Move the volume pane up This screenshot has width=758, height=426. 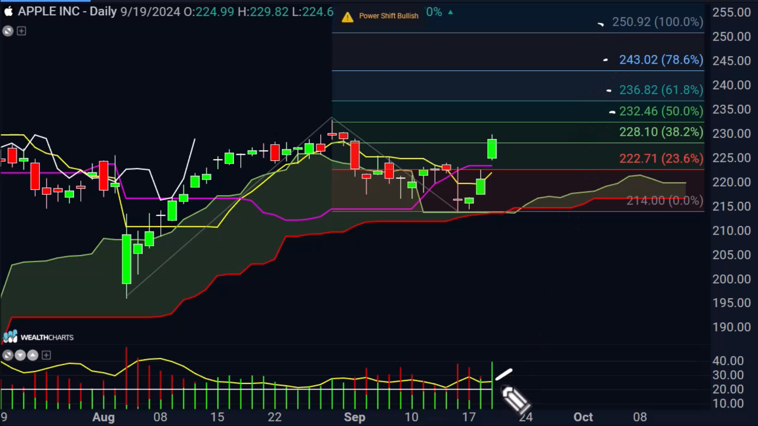[x=33, y=355]
